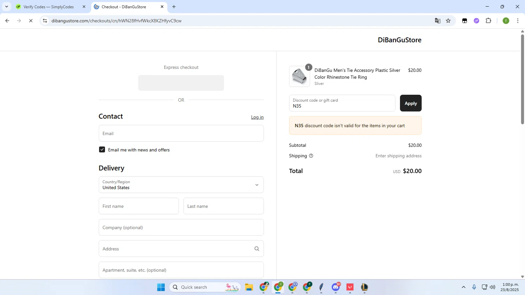Open site information icon beside the URL

tap(45, 21)
